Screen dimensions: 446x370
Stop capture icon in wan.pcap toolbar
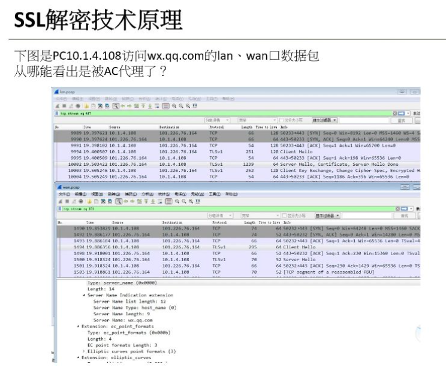tap(67, 201)
